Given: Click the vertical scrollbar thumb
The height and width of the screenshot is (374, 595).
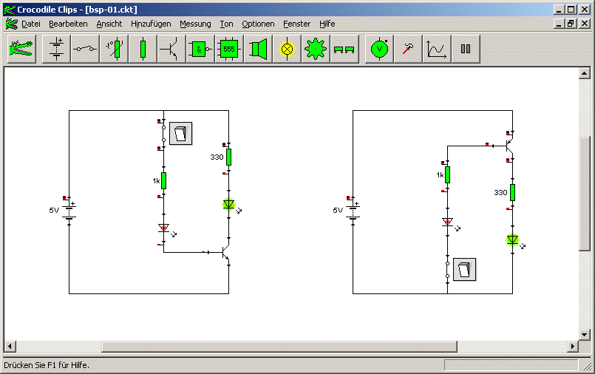Looking at the screenshot, I should point(585,193).
